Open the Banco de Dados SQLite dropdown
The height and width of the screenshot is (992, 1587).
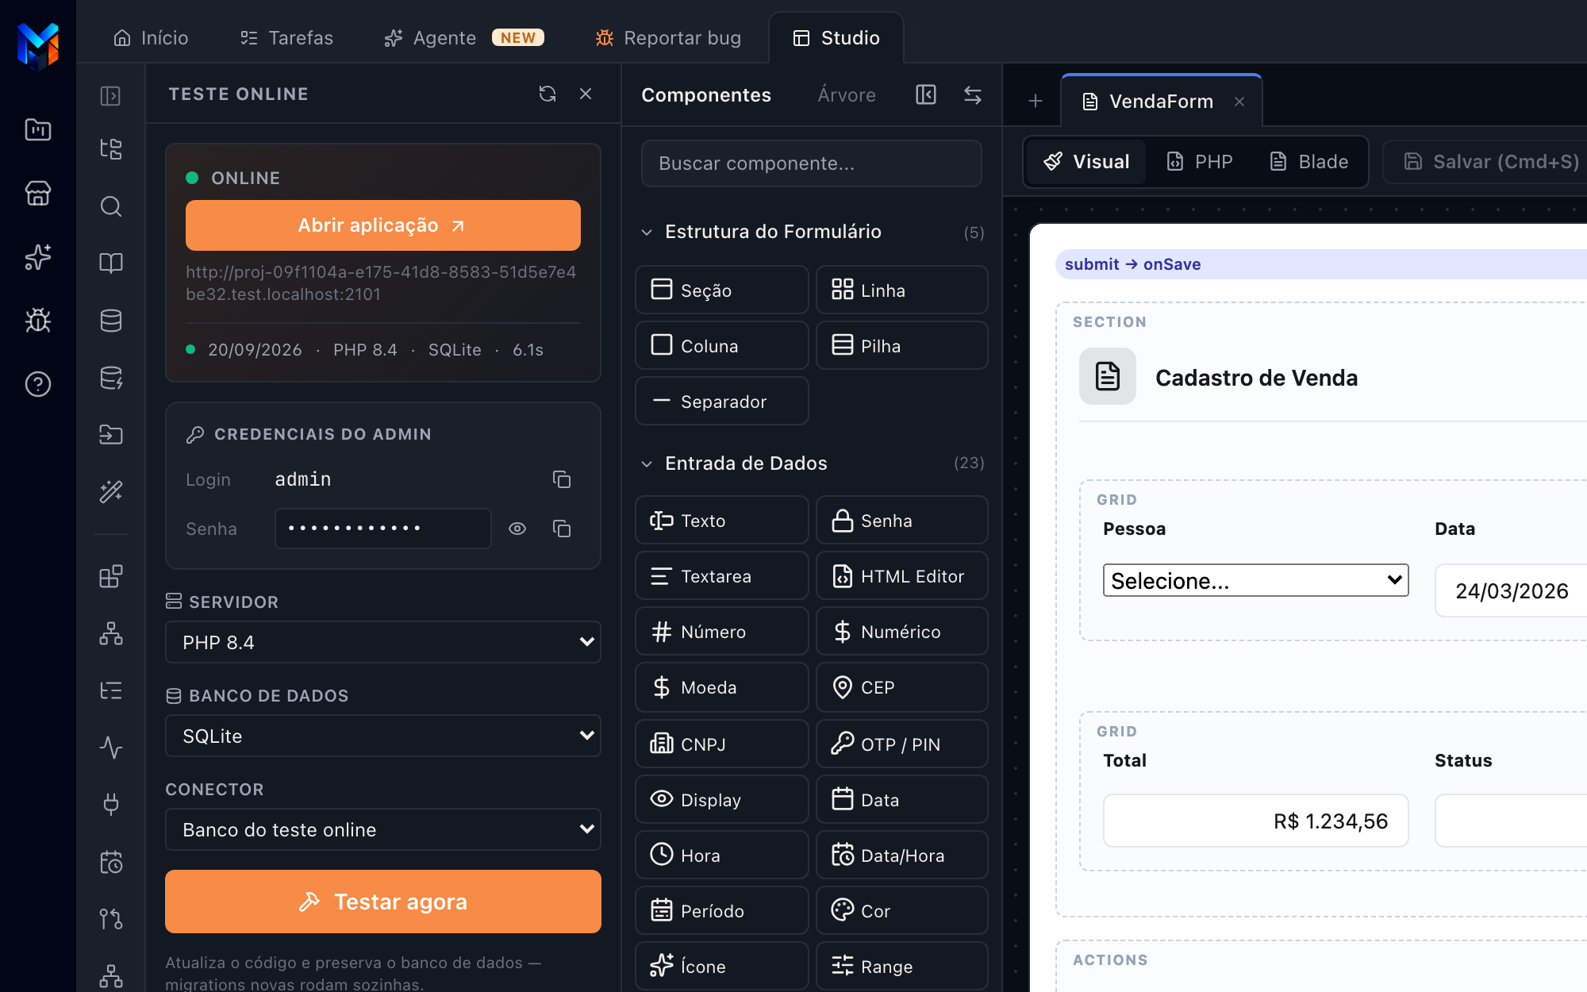point(383,736)
